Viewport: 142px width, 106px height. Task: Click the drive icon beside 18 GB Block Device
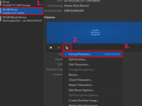[1, 19]
